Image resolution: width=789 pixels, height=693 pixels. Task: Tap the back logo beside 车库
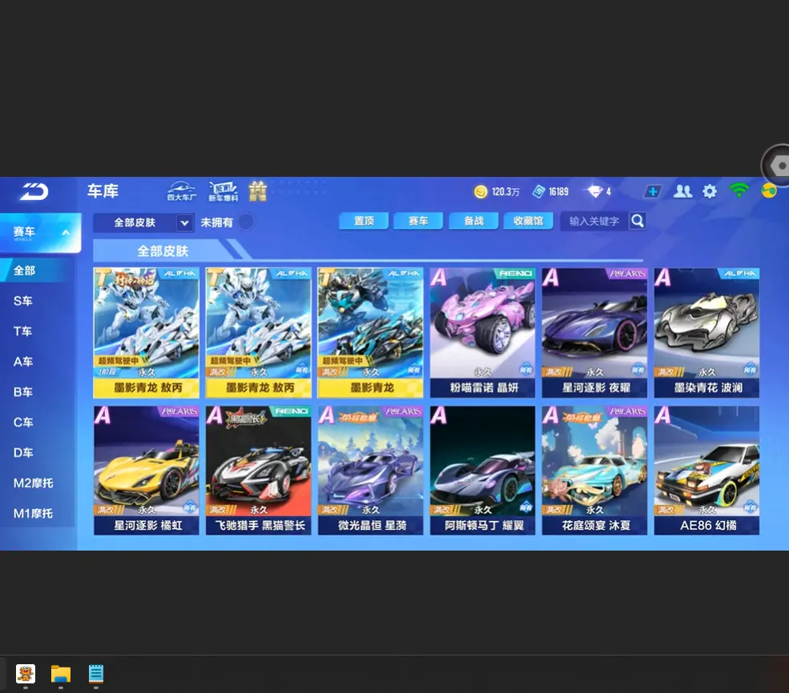pos(34,191)
